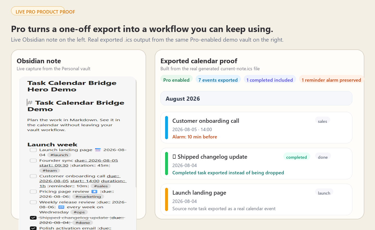Click '[reminder:: 10m]' in the note
The width and height of the screenshot is (375, 230).
[x=68, y=186]
